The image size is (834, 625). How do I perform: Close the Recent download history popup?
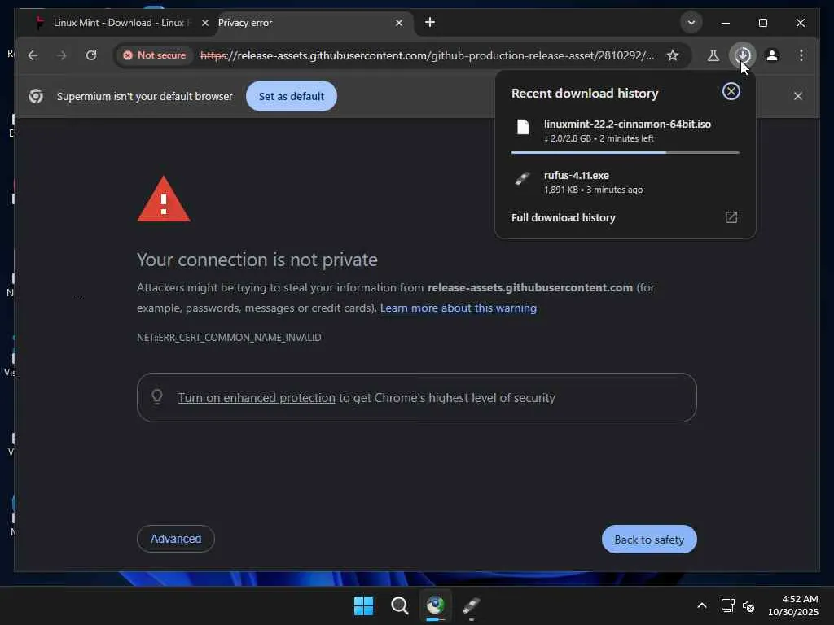731,91
